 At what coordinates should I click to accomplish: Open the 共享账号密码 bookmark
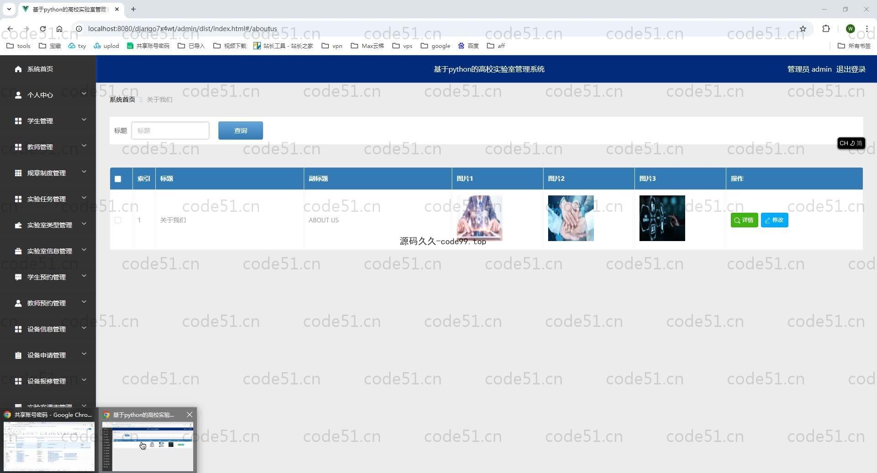coord(148,46)
